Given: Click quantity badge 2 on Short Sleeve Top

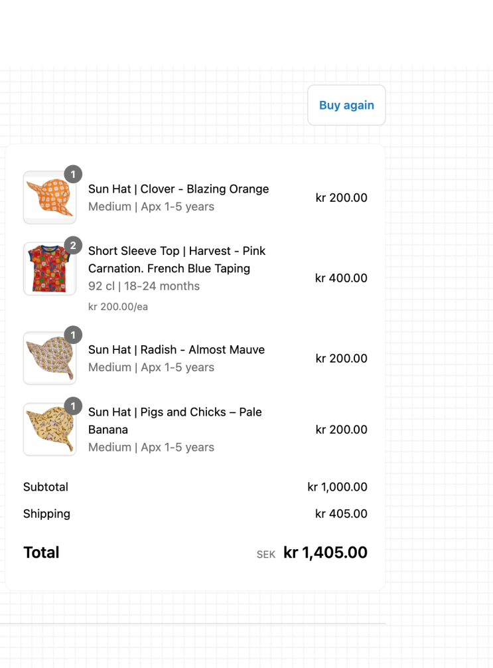Looking at the screenshot, I should tap(73, 246).
